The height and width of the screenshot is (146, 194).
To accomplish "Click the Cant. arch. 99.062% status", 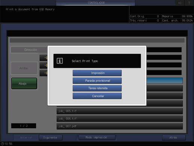I will [x=177, y=20].
